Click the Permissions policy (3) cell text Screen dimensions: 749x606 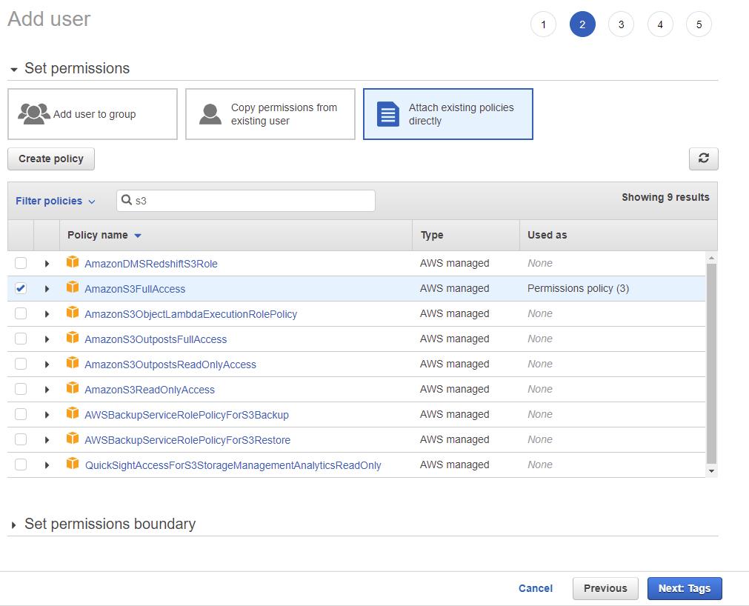[x=578, y=288]
